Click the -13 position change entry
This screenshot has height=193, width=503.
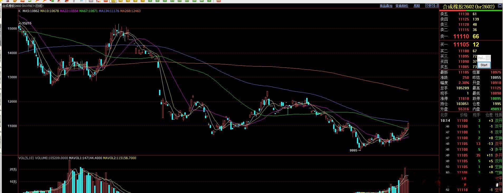pos(490,144)
